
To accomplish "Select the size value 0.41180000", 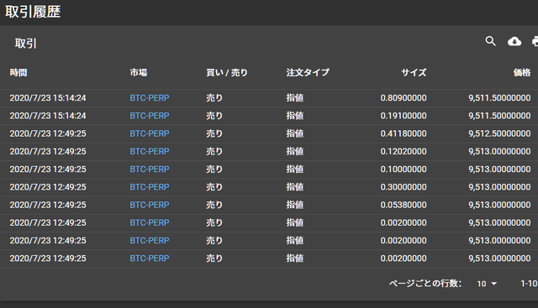I will (403, 133).
